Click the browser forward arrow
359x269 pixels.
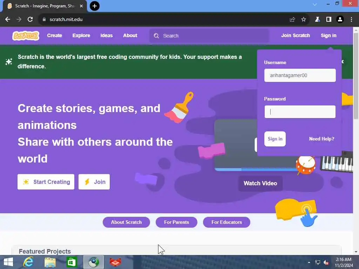(19, 20)
